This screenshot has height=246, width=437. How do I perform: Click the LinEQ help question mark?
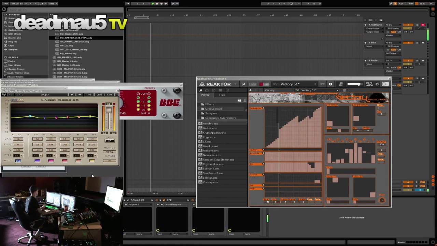click(x=116, y=95)
